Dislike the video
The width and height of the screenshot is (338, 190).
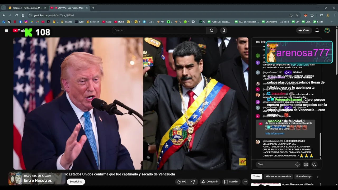pyautogui.click(x=193, y=182)
